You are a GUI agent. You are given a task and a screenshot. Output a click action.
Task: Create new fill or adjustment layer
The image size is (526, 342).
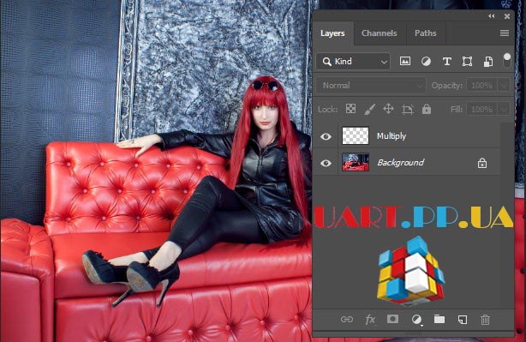point(416,320)
